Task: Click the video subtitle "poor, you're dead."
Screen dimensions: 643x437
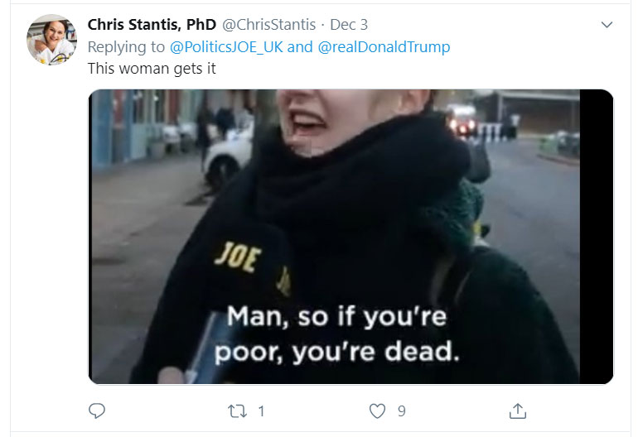Action: click(336, 352)
